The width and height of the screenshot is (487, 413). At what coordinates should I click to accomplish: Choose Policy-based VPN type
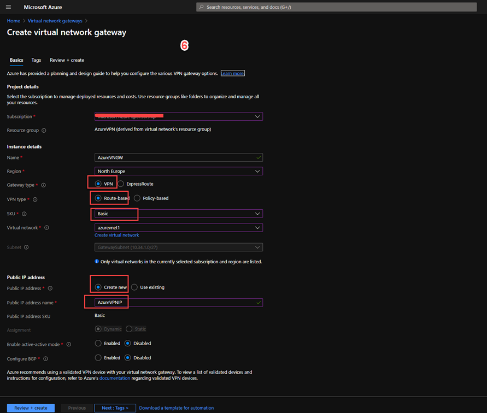[137, 198]
